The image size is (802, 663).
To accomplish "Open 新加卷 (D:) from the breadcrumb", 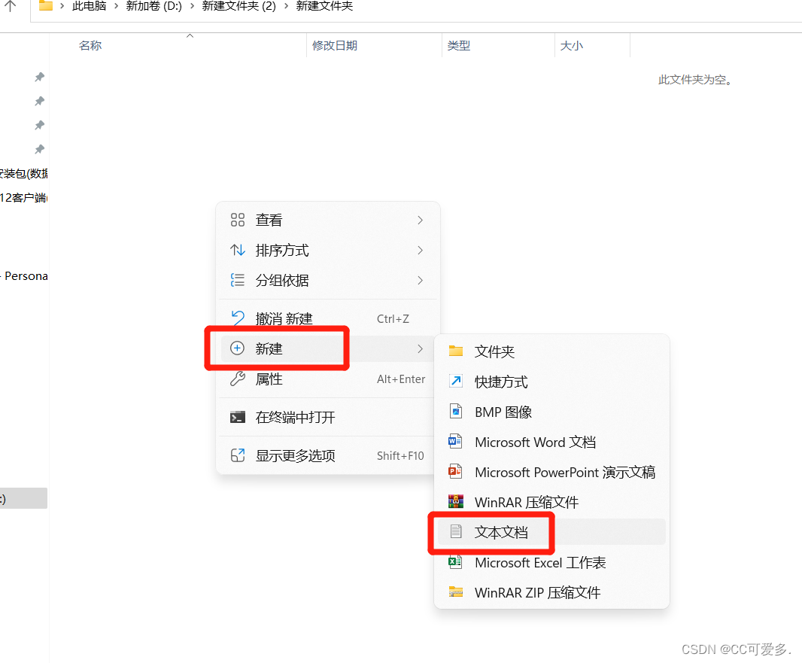I will [154, 6].
